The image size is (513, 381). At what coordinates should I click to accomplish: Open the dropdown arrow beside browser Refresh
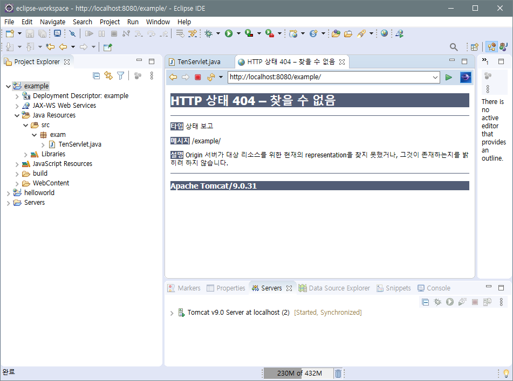221,77
